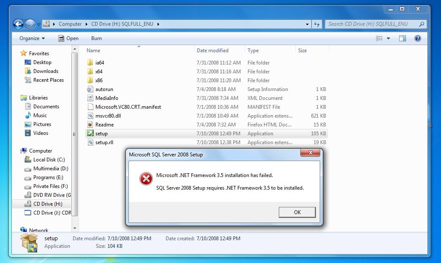Image resolution: width=441 pixels, height=263 pixels.
Task: Open the x64 folder icon
Action: coord(90,72)
